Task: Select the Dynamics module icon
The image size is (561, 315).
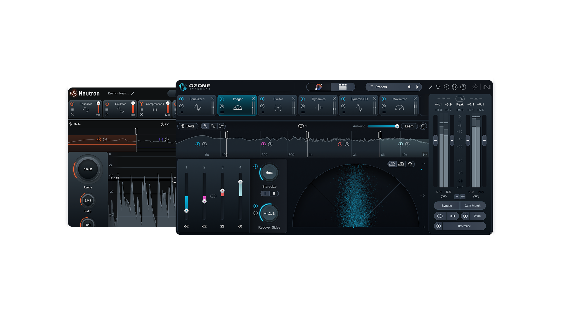Action: [x=318, y=108]
